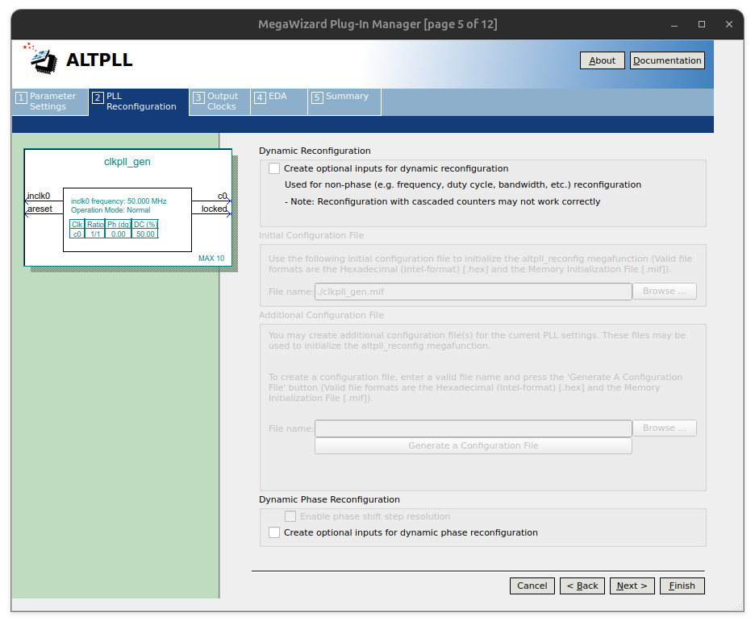
Task: Click Finish to complete the wizard
Action: (x=682, y=586)
